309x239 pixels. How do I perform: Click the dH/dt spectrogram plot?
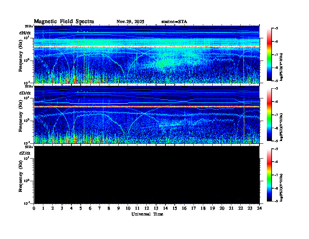click(147, 54)
